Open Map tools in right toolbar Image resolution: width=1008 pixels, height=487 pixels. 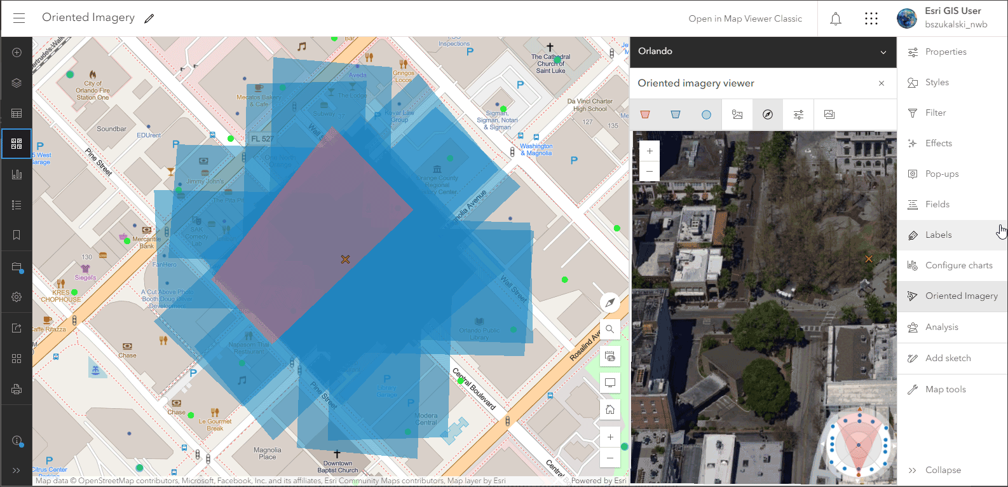point(952,390)
